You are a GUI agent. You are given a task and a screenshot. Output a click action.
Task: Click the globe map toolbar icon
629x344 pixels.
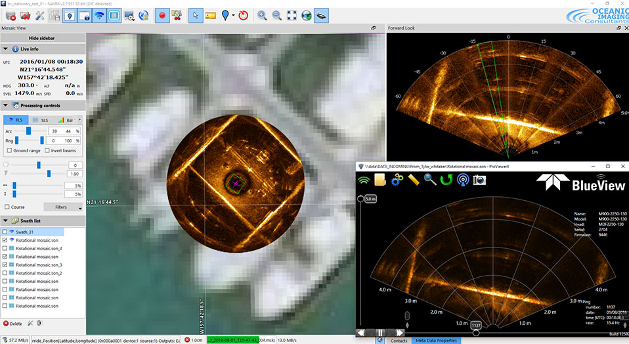tap(144, 16)
